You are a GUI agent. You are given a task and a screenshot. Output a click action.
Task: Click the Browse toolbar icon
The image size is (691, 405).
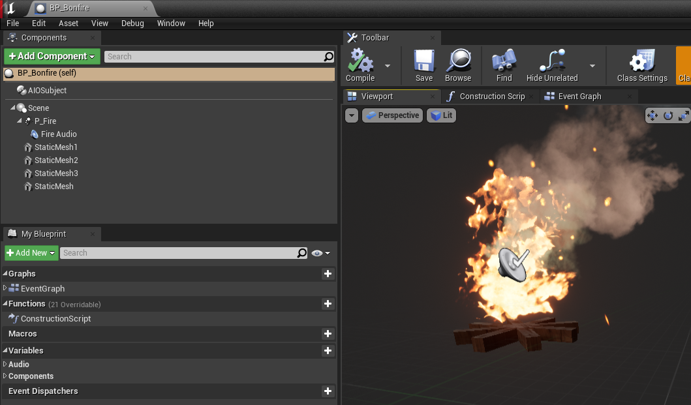click(x=458, y=63)
